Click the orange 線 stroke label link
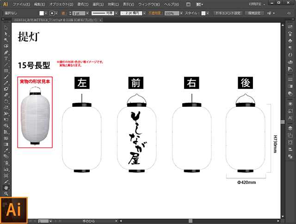Screen dimensions: 296x224 coord(64,13)
